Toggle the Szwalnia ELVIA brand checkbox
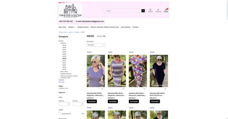Screen dimensions: 228x119 [60, 114]
